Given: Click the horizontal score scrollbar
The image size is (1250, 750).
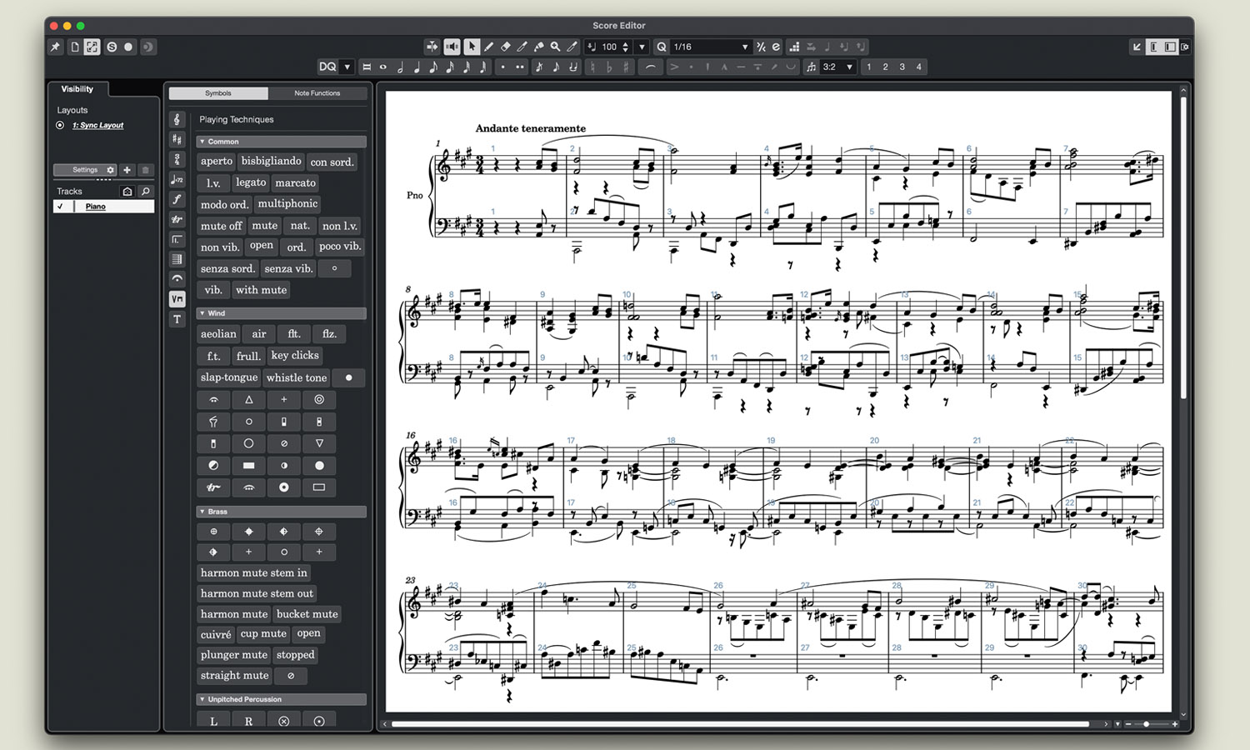Looking at the screenshot, I should pos(740,724).
